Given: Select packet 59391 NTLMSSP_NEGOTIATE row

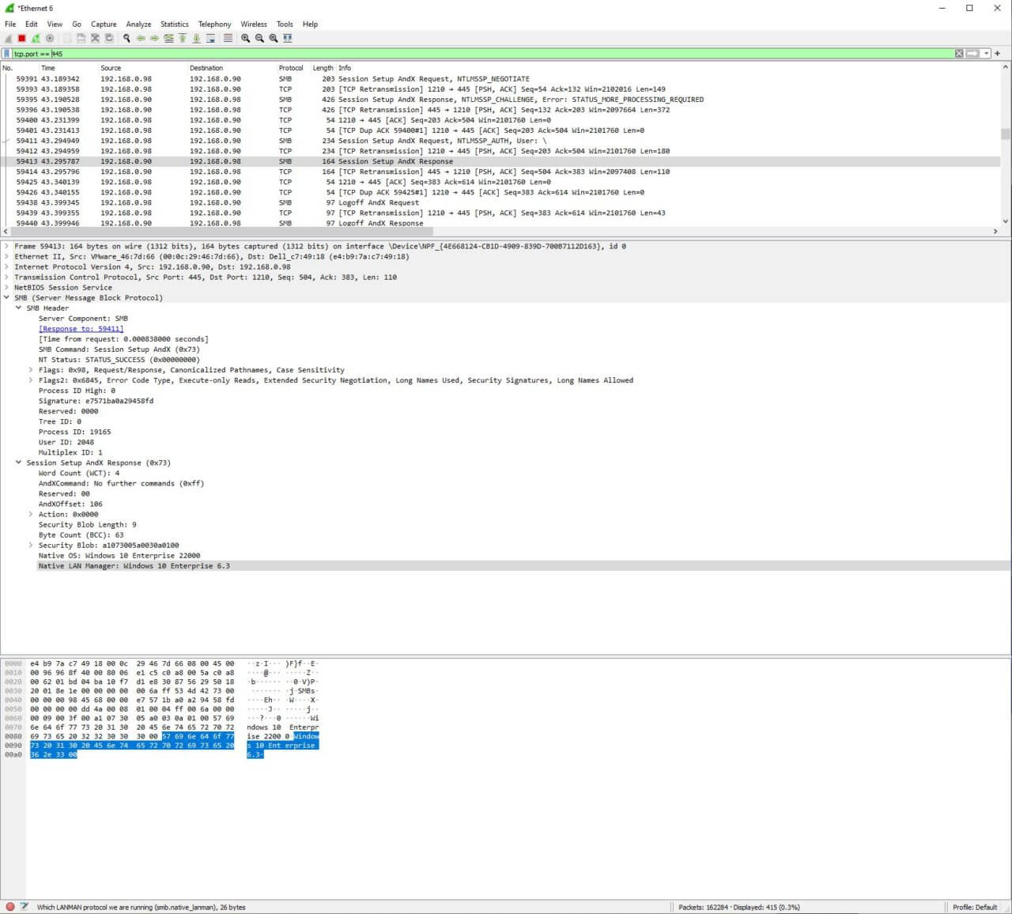Looking at the screenshot, I should (500, 79).
